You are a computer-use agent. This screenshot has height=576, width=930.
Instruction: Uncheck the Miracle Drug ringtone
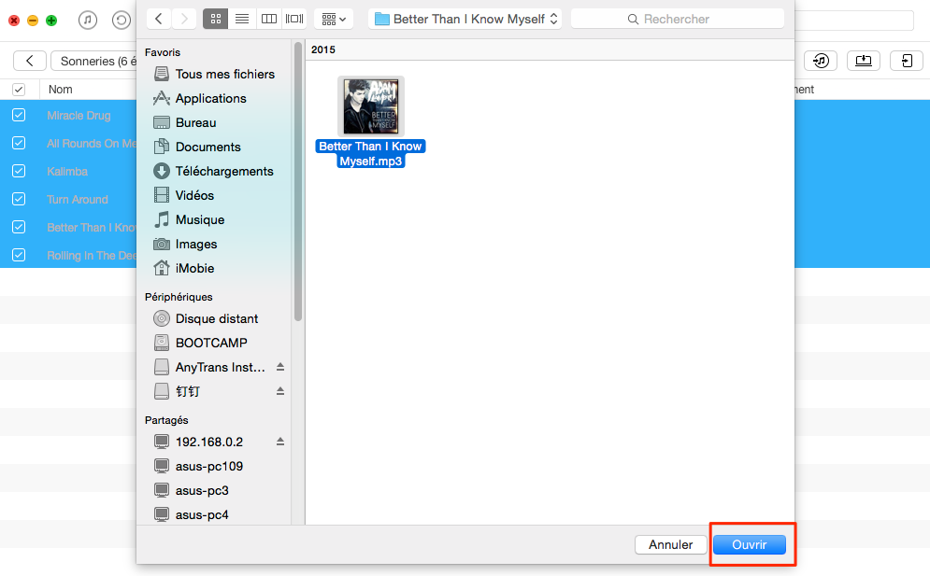click(19, 115)
